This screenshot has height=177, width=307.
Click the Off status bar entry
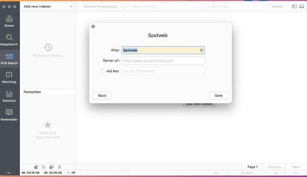pyautogui.click(x=73, y=173)
